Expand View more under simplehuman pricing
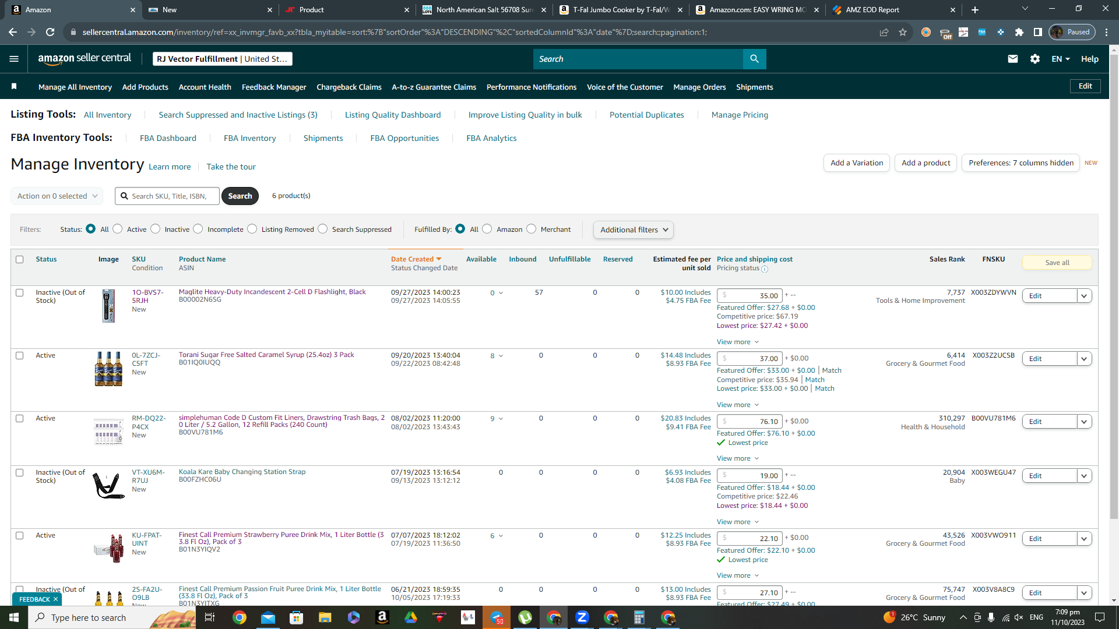 [738, 458]
